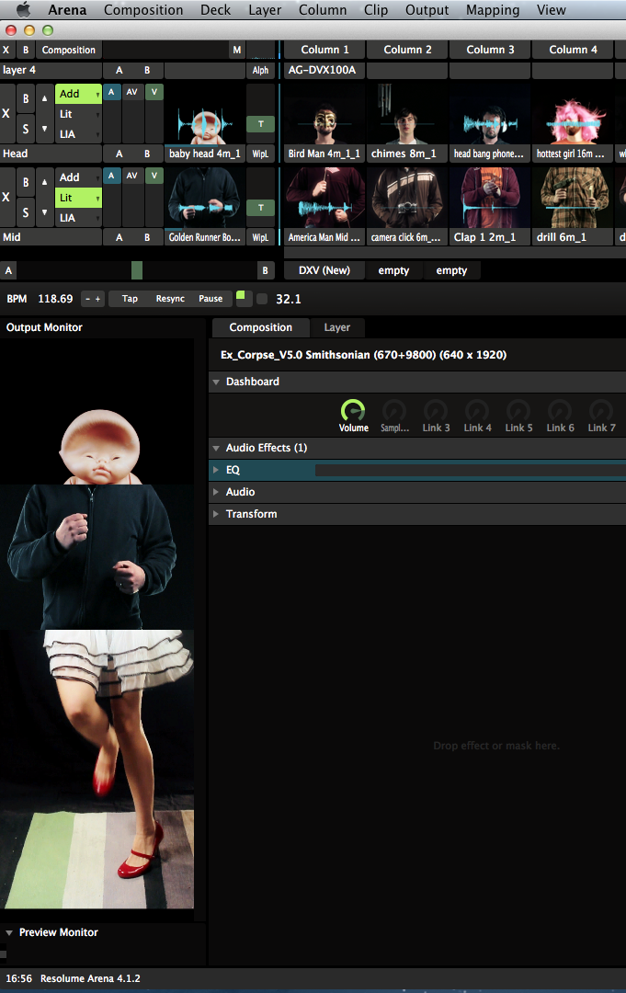Clear the Head layer with its X button
The width and height of the screenshot is (626, 993).
point(6,114)
